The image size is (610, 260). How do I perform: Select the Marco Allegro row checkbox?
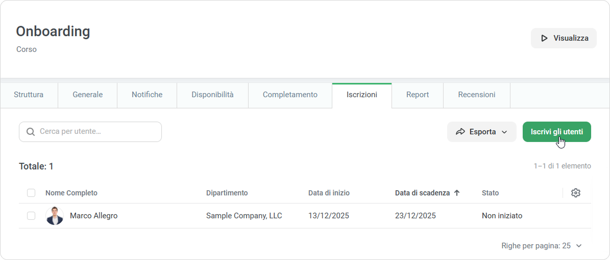tap(31, 216)
